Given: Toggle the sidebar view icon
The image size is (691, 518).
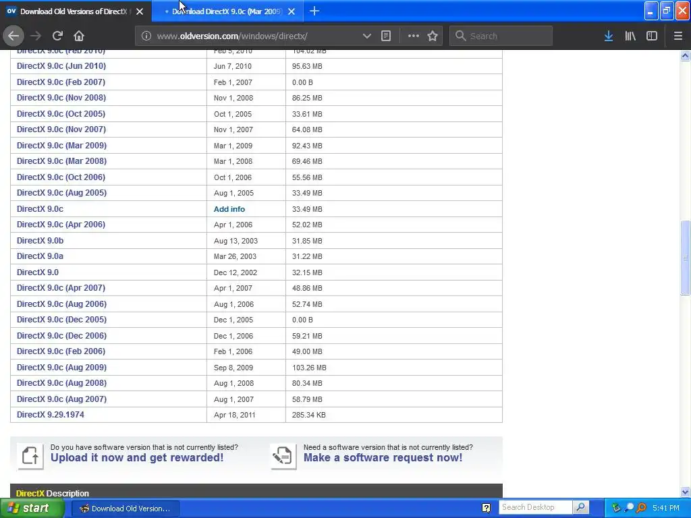Looking at the screenshot, I should pyautogui.click(x=652, y=36).
